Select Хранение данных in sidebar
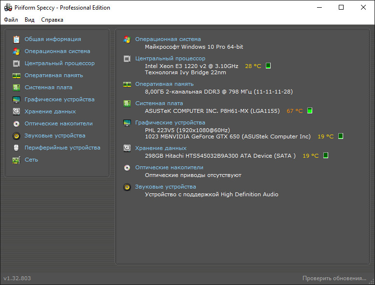The image size is (375, 285). coord(50,111)
